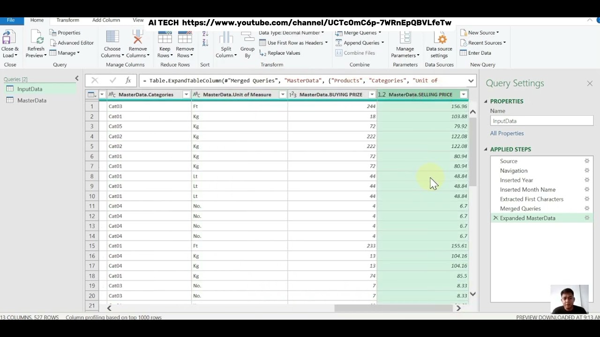Delete the Expanded MasterData step
The width and height of the screenshot is (600, 337).
pos(495,218)
